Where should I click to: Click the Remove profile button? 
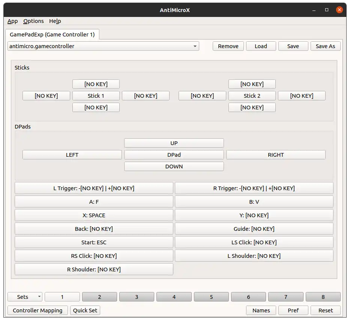[228, 46]
